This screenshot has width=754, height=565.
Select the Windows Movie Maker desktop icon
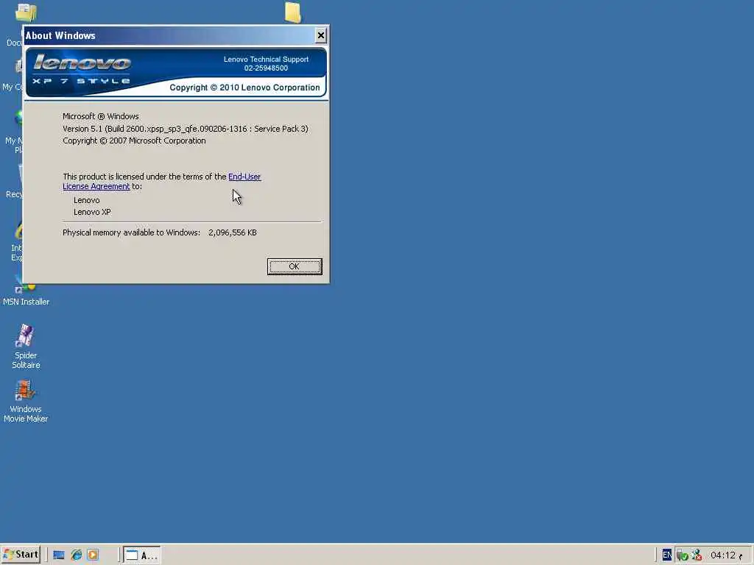pyautogui.click(x=26, y=401)
